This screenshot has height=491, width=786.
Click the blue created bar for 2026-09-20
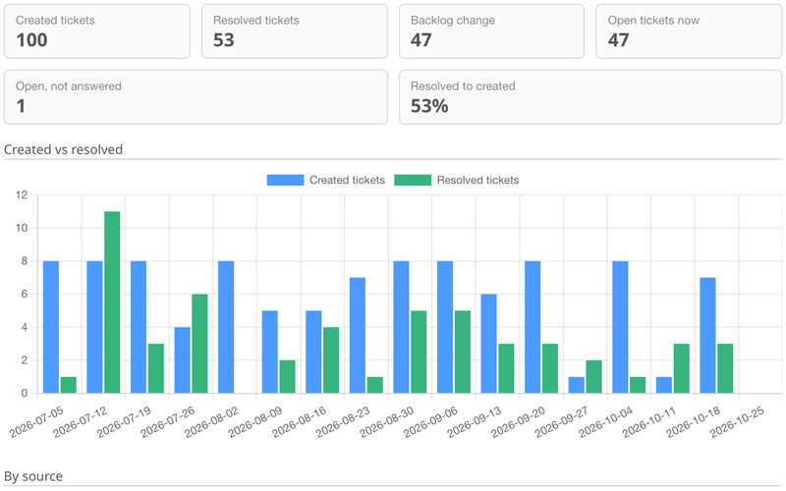[533, 327]
